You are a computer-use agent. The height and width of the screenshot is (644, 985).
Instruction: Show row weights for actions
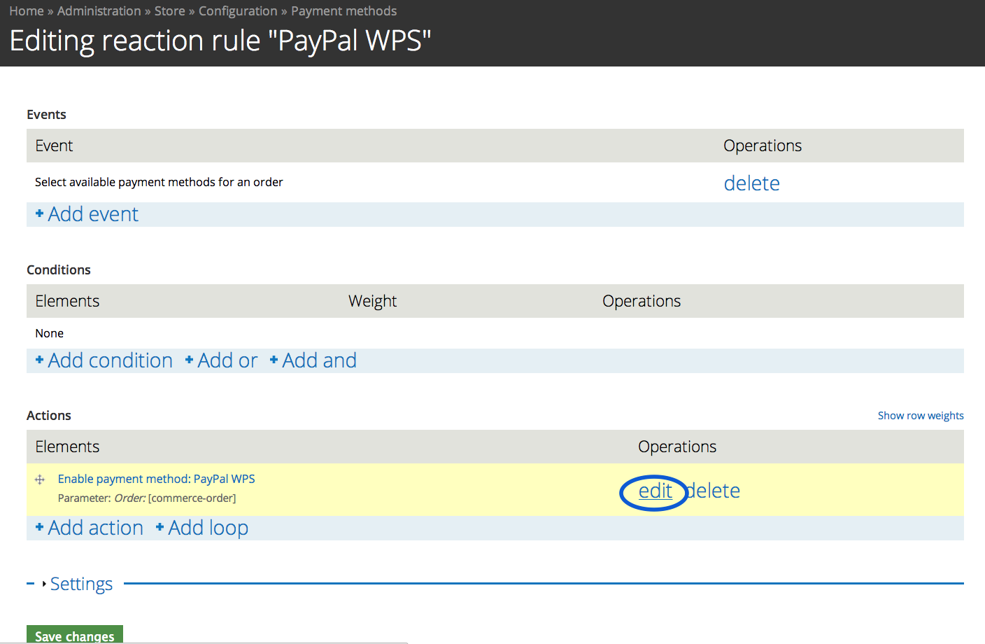tap(921, 416)
